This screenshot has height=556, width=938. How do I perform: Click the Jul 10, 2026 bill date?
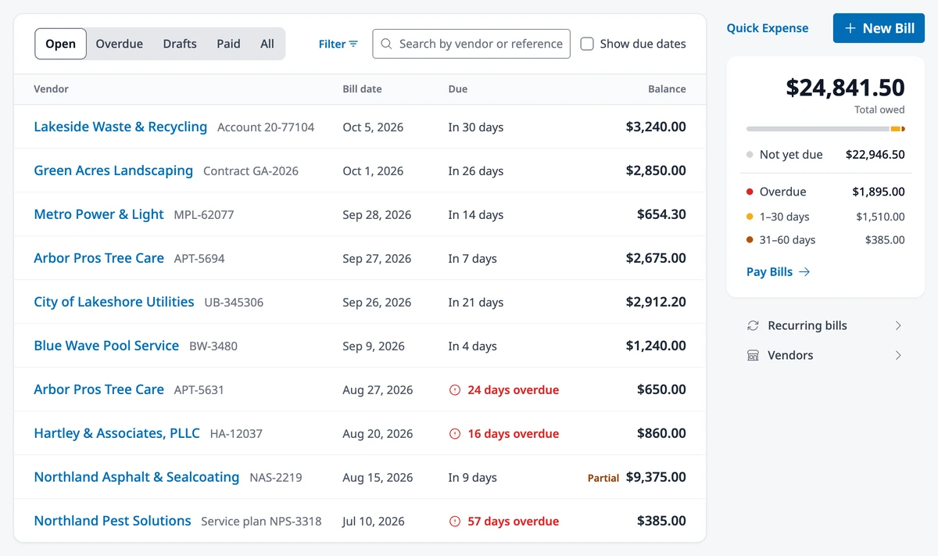(374, 521)
